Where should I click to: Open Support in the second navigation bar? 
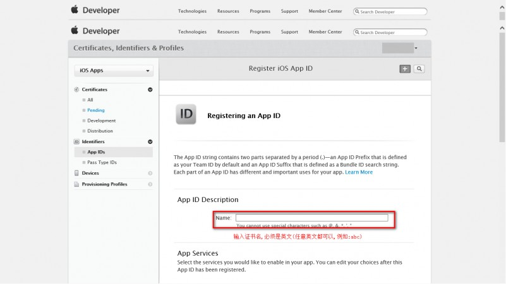[289, 32]
